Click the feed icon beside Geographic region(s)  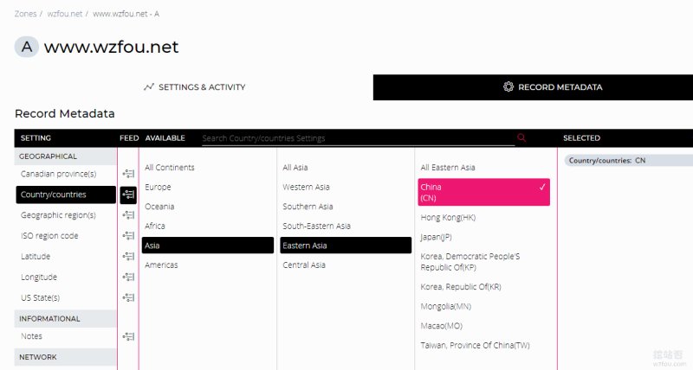(128, 215)
